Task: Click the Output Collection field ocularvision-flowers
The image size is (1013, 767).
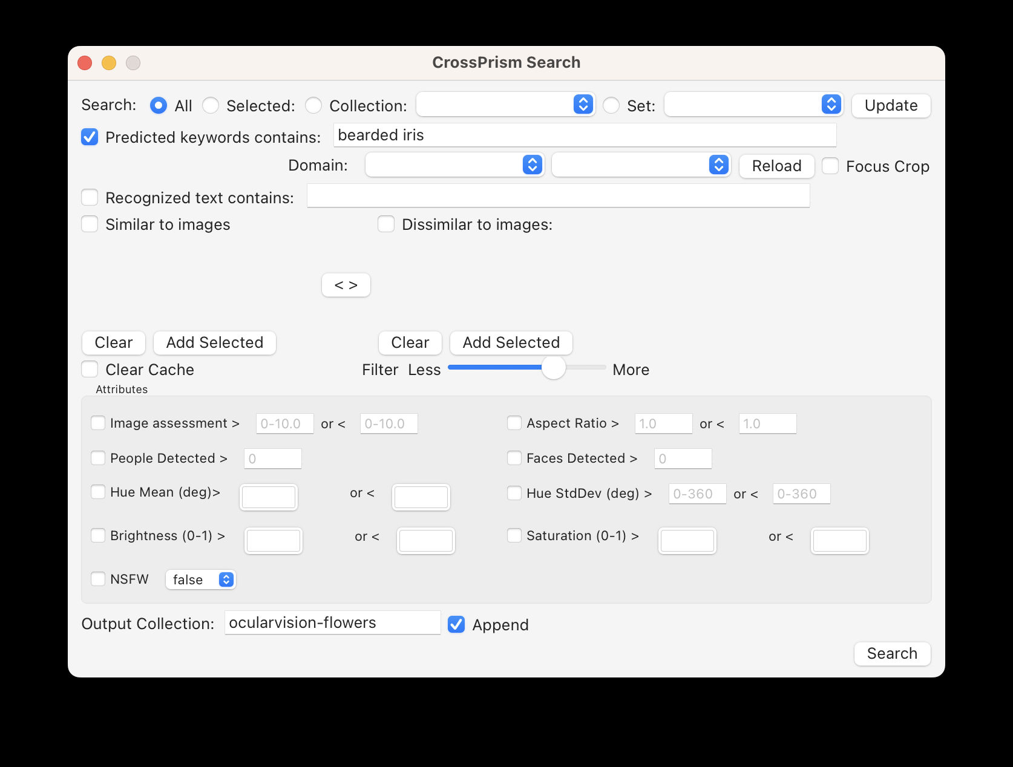Action: [x=333, y=622]
